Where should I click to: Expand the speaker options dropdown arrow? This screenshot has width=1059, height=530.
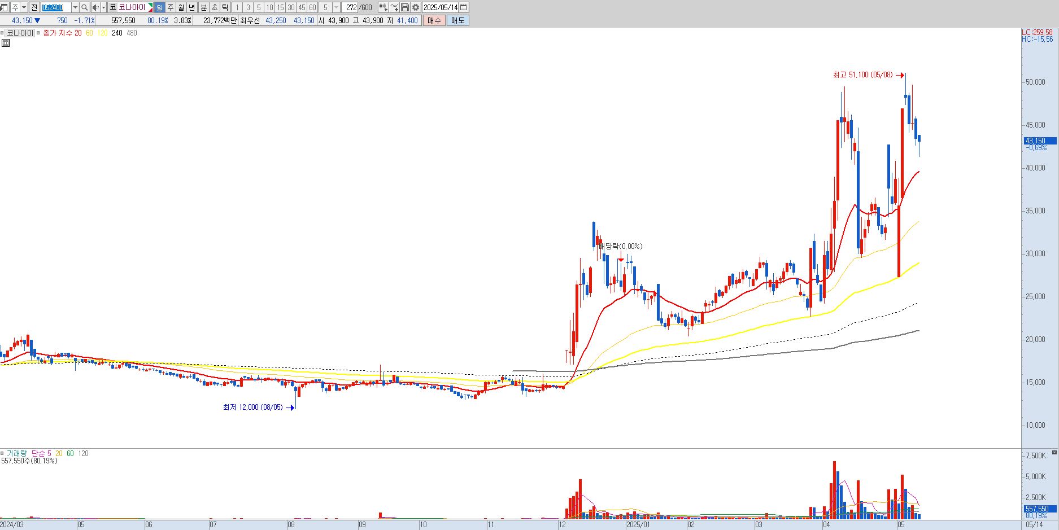[x=103, y=7]
